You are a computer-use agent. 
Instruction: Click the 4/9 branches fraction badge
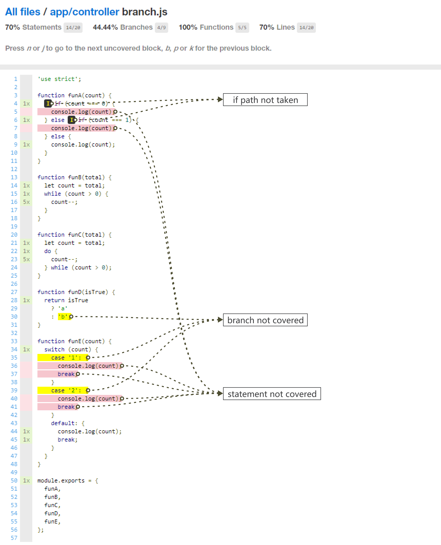[161, 28]
